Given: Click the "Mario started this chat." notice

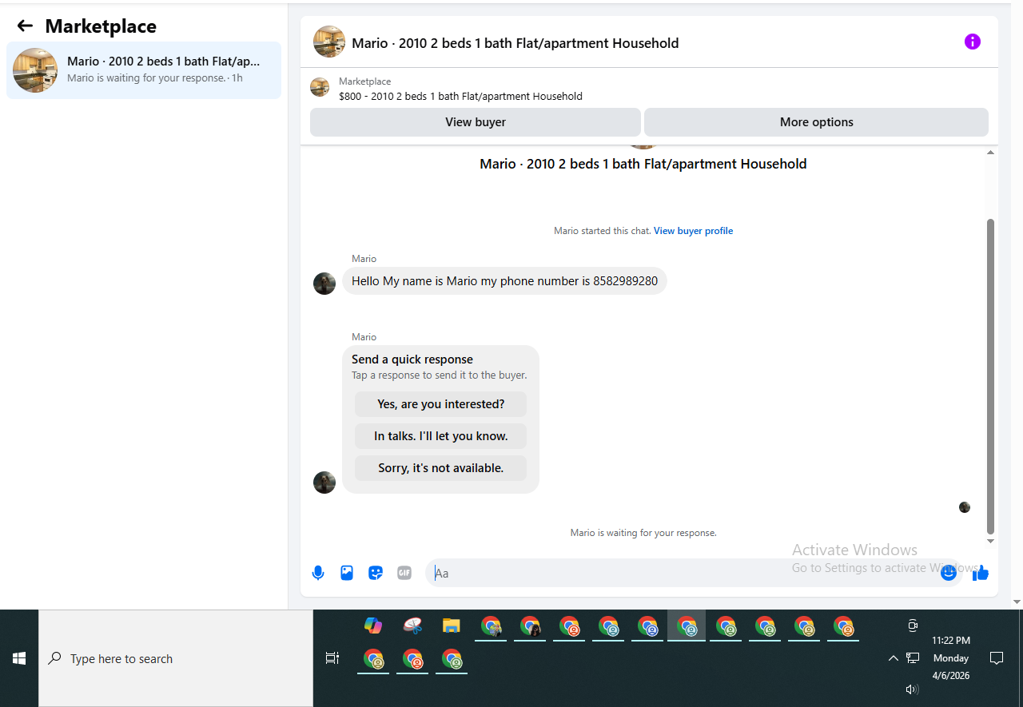Looking at the screenshot, I should (603, 231).
